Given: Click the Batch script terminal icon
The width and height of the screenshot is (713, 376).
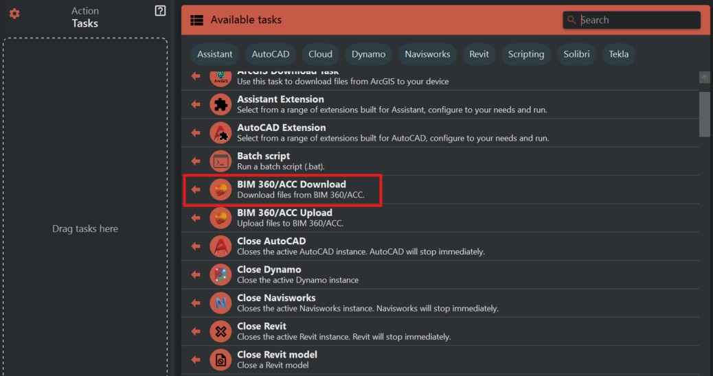Looking at the screenshot, I should [x=220, y=161].
